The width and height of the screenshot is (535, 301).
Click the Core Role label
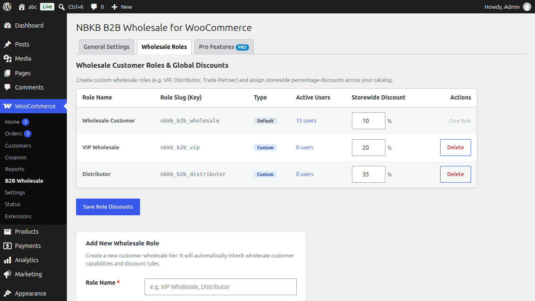tap(460, 121)
